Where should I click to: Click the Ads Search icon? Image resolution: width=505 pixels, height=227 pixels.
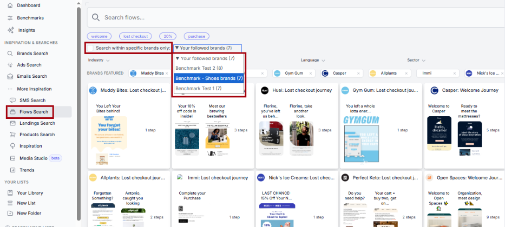[x=10, y=65]
